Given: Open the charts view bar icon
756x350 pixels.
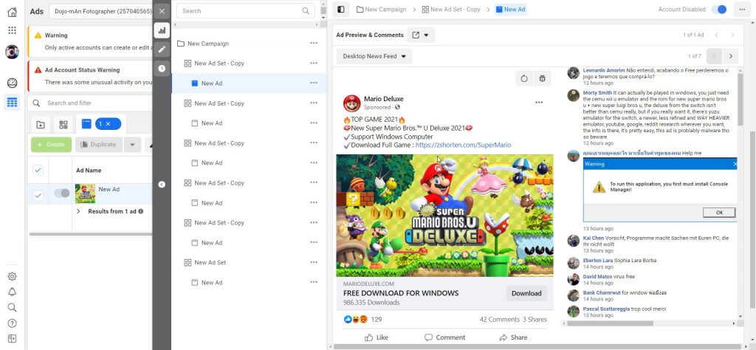Looking at the screenshot, I should click(x=162, y=30).
